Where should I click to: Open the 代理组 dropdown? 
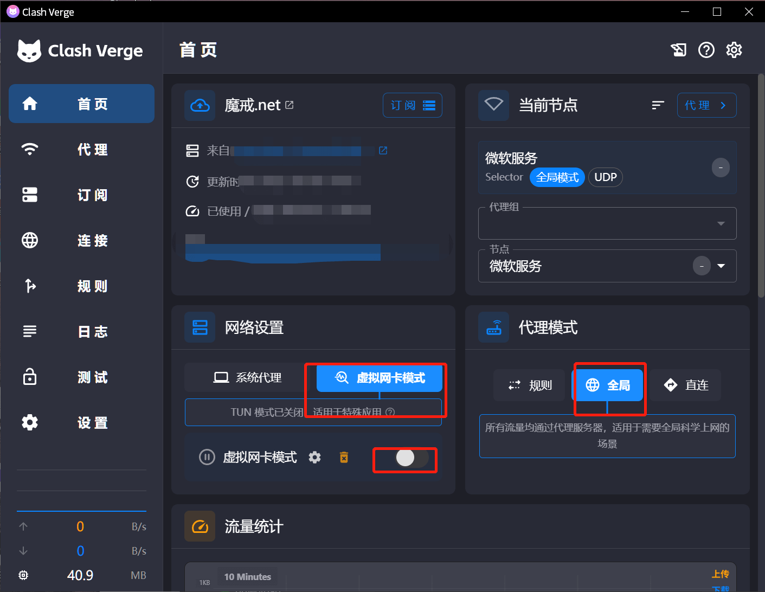[607, 223]
